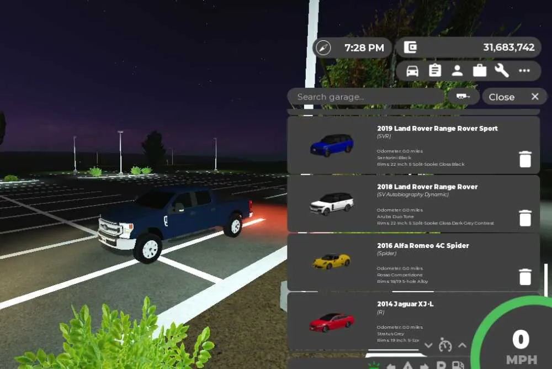The image size is (552, 369).
Task: Click the garage list scrollbar handle
Action: (x=546, y=280)
